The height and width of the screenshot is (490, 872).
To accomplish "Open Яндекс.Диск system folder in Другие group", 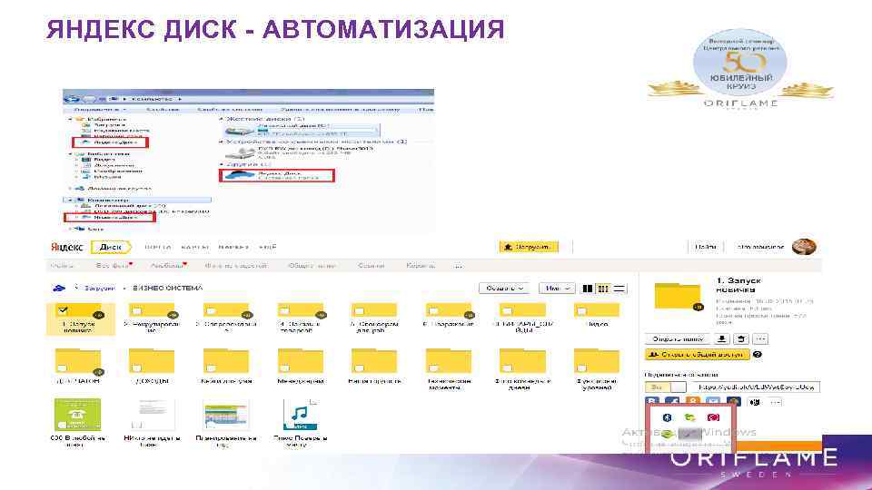I will click(x=277, y=175).
